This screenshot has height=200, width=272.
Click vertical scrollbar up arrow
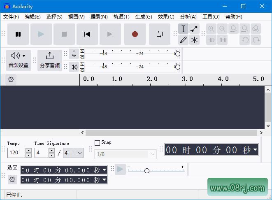[x=268, y=90]
